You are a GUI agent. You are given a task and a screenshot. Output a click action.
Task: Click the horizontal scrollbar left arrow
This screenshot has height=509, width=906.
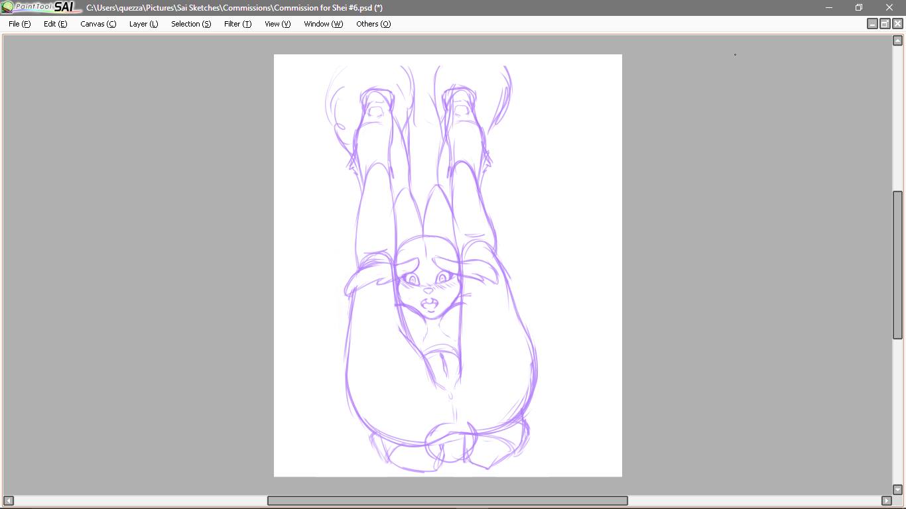(x=9, y=500)
